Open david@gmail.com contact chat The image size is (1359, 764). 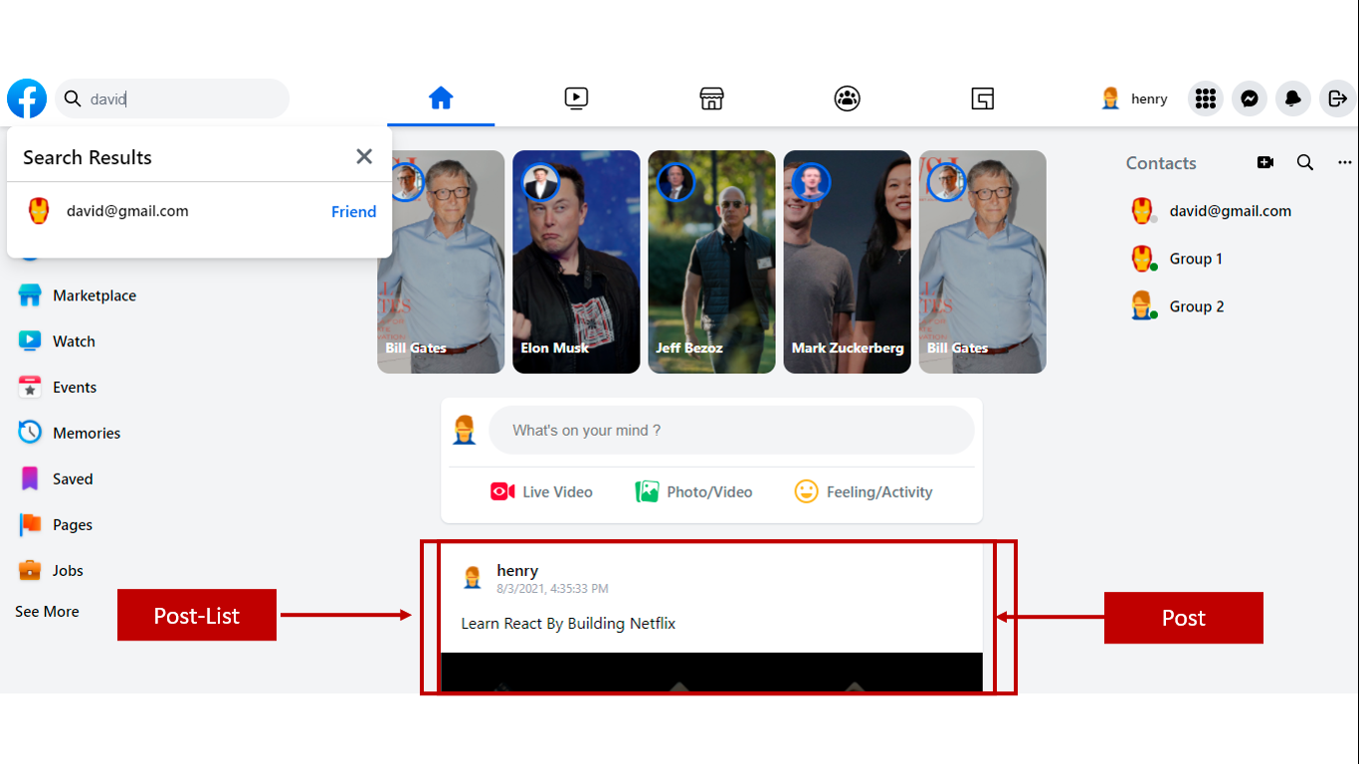coord(1211,211)
